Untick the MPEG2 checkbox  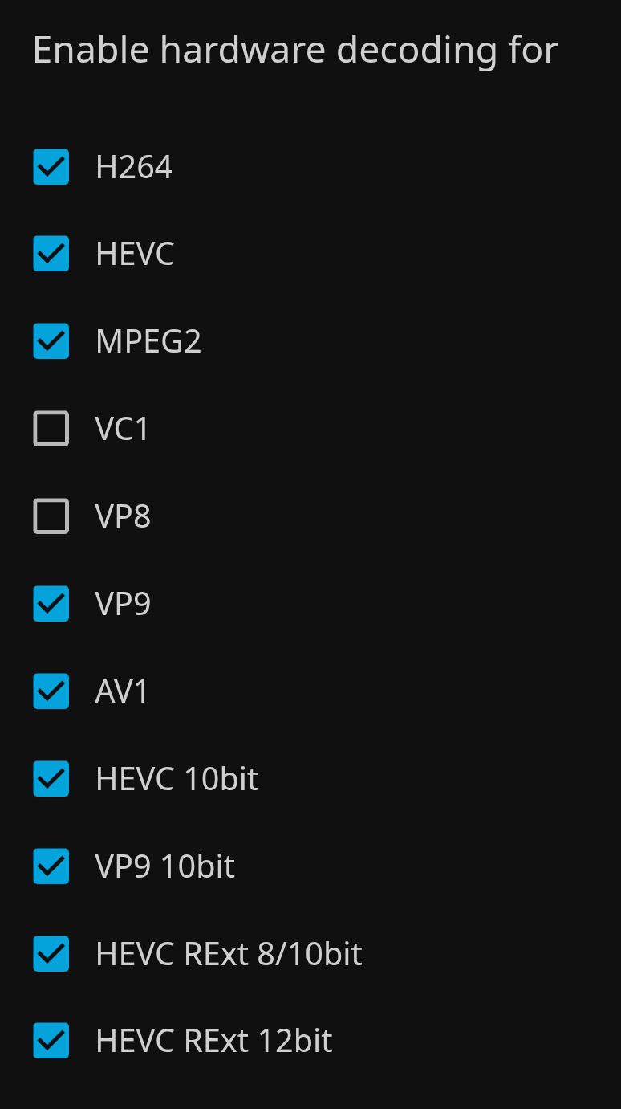[x=51, y=341]
